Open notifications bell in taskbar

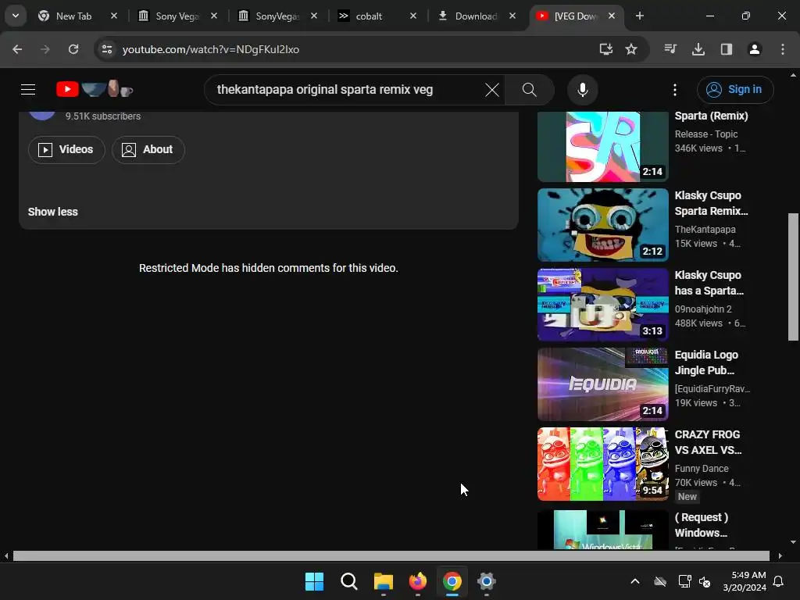pyautogui.click(x=779, y=581)
